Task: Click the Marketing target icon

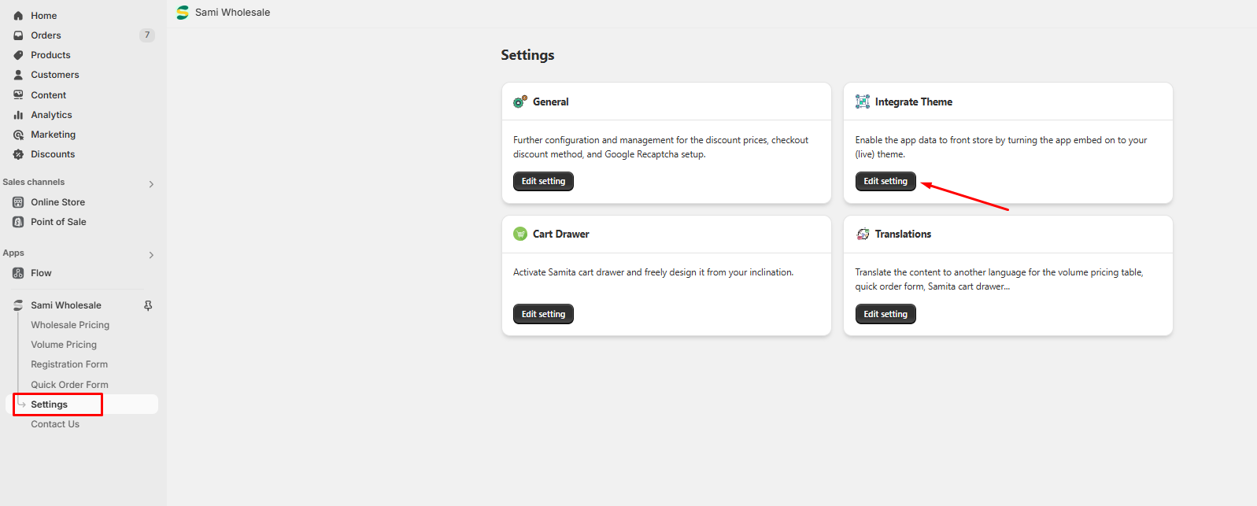Action: click(x=18, y=135)
